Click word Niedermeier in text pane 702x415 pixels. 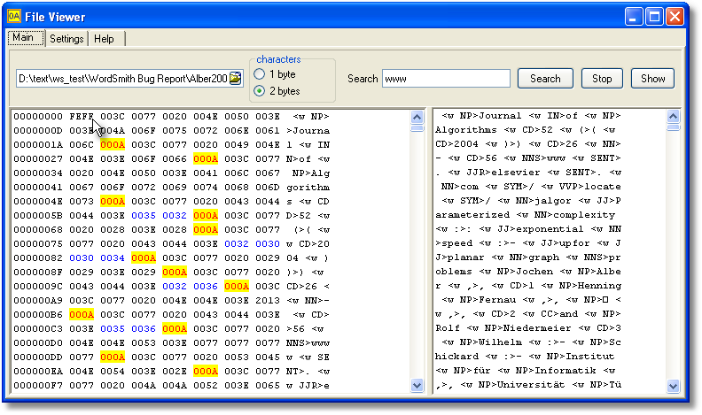coord(537,328)
